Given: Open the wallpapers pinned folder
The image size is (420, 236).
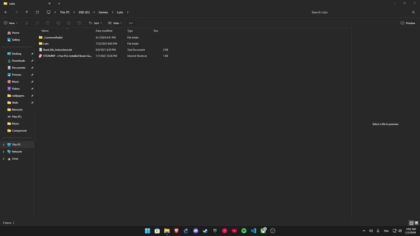Looking at the screenshot, I should click(x=18, y=96).
